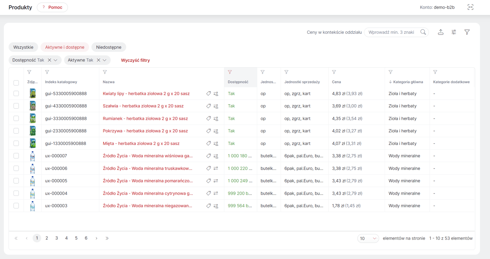This screenshot has width=490, height=259.
Task: Click the price cell 4,83 zł (3,93 zł)
Action: (347, 94)
